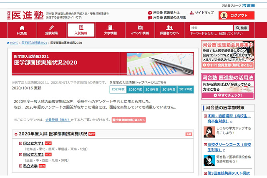Image resolution: width=267 pixels, height=178 pixels.
Task: Open the 保護者の方へ navigation tab
Action: [169, 30]
